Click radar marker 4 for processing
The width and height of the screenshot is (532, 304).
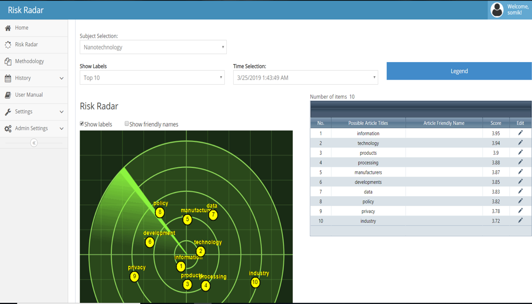pos(206,285)
